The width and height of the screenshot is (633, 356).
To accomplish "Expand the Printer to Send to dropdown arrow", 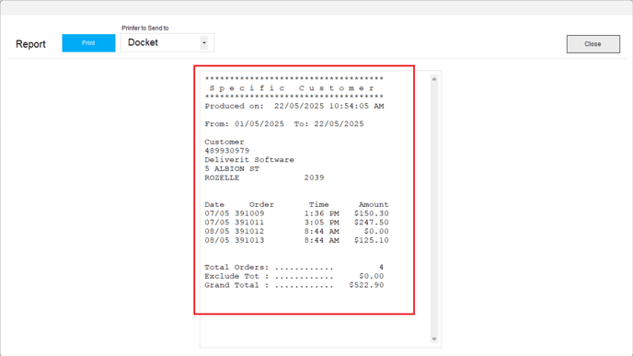I will [x=204, y=43].
